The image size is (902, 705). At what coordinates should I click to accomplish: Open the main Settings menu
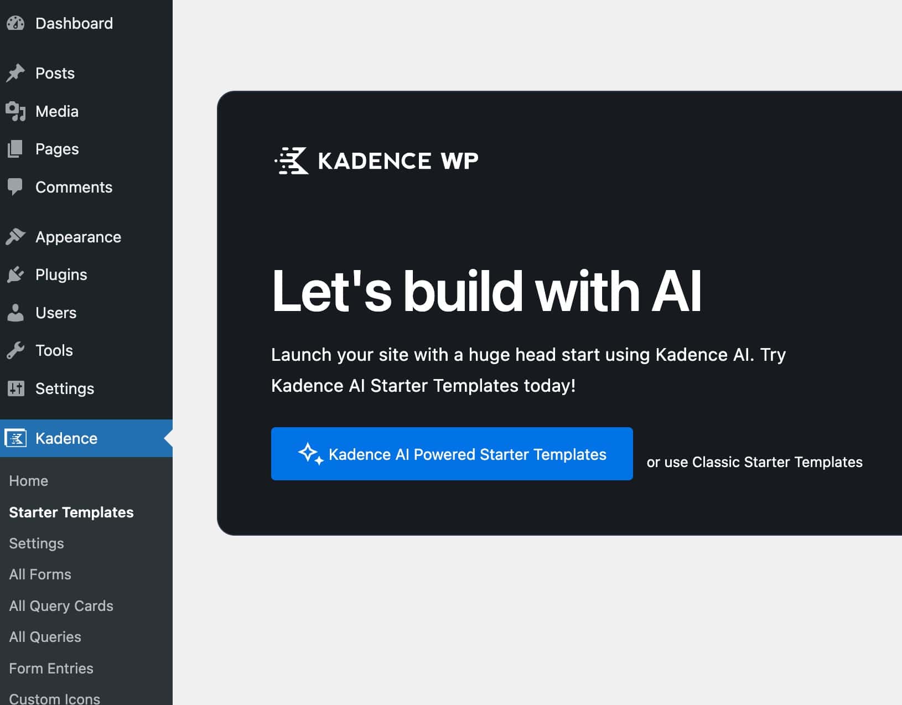86,388
